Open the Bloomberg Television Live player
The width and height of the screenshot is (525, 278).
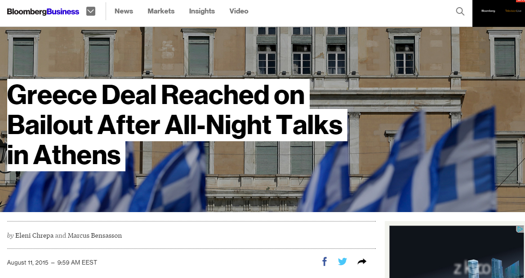coord(498,13)
